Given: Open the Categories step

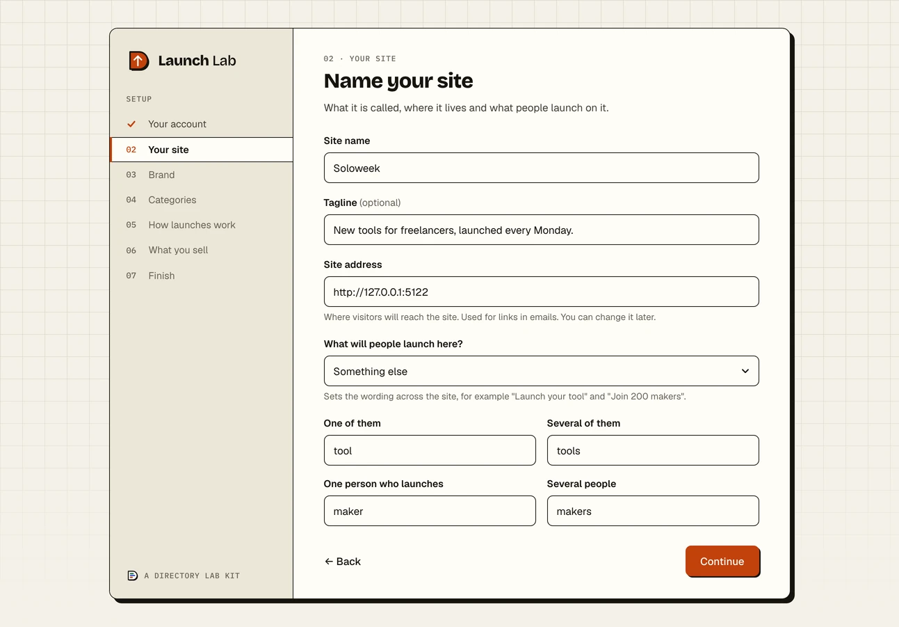Looking at the screenshot, I should coord(202,200).
